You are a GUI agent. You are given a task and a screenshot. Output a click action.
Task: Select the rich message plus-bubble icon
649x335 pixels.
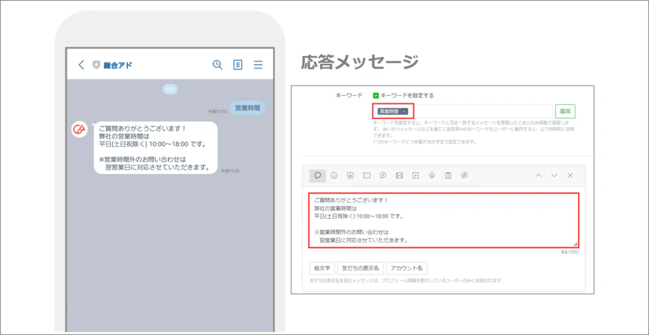click(x=383, y=175)
